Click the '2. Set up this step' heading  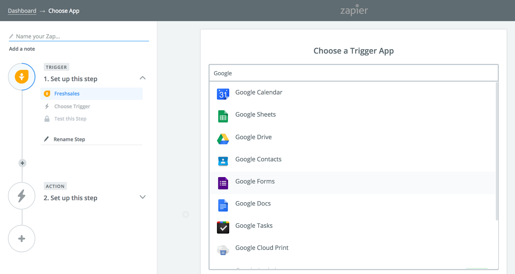pos(70,198)
